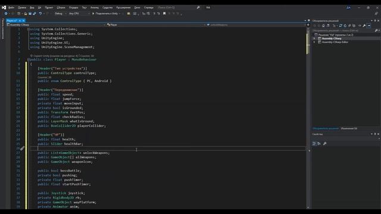Open the Расширения menu
This screenshot has height=214, width=381.
point(123,8)
